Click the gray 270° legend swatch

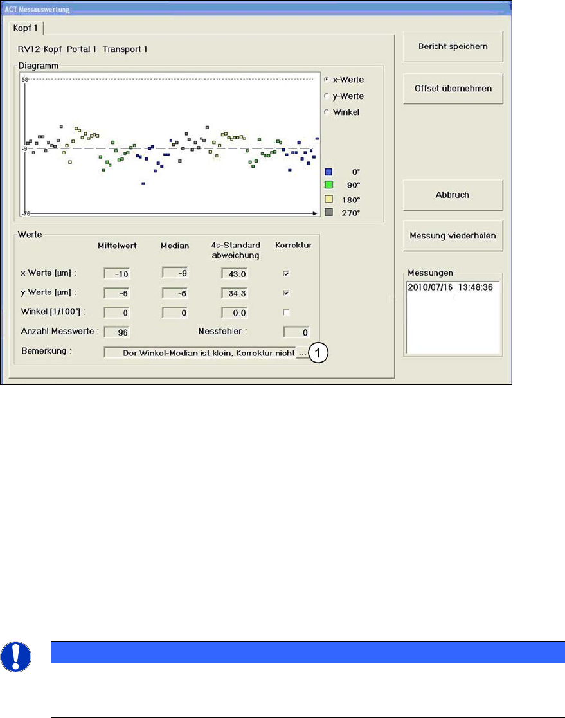pos(328,213)
